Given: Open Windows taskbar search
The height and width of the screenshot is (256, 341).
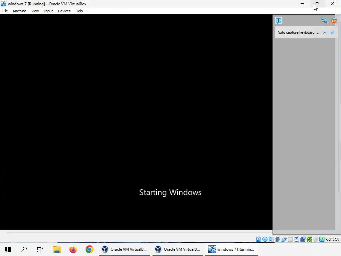Looking at the screenshot, I should click(x=24, y=249).
